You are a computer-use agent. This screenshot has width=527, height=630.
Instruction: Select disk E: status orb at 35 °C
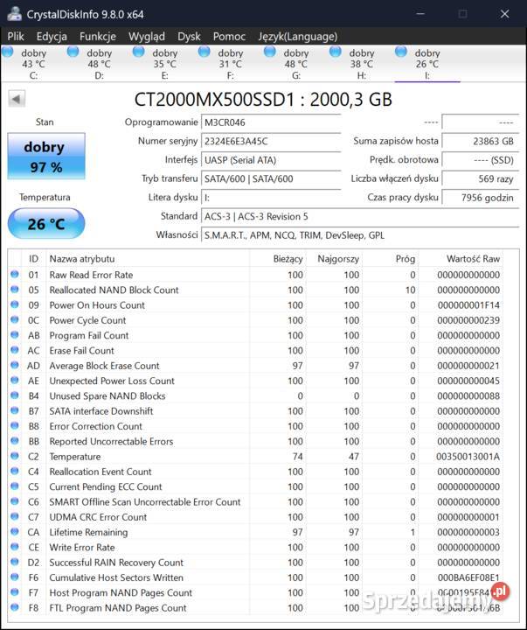(138, 52)
